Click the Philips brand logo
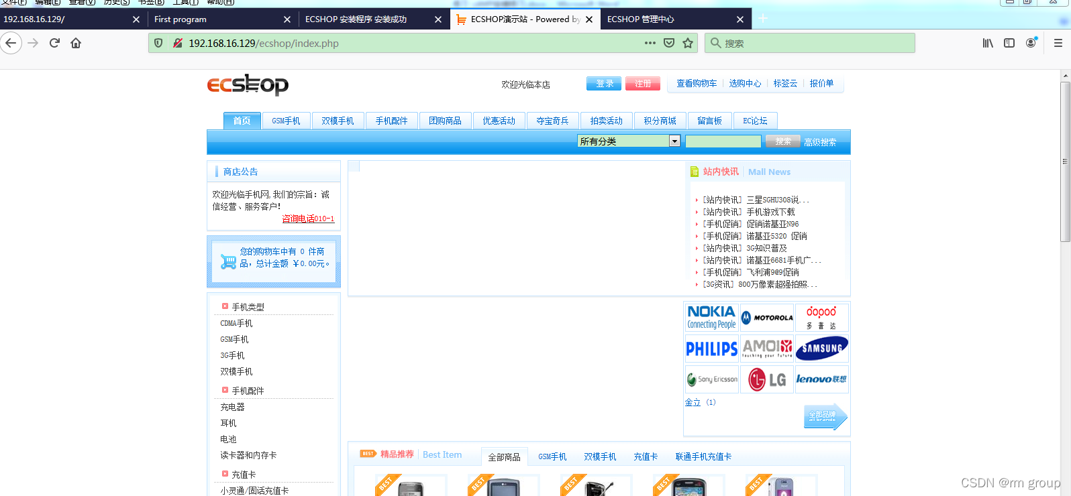 (711, 349)
